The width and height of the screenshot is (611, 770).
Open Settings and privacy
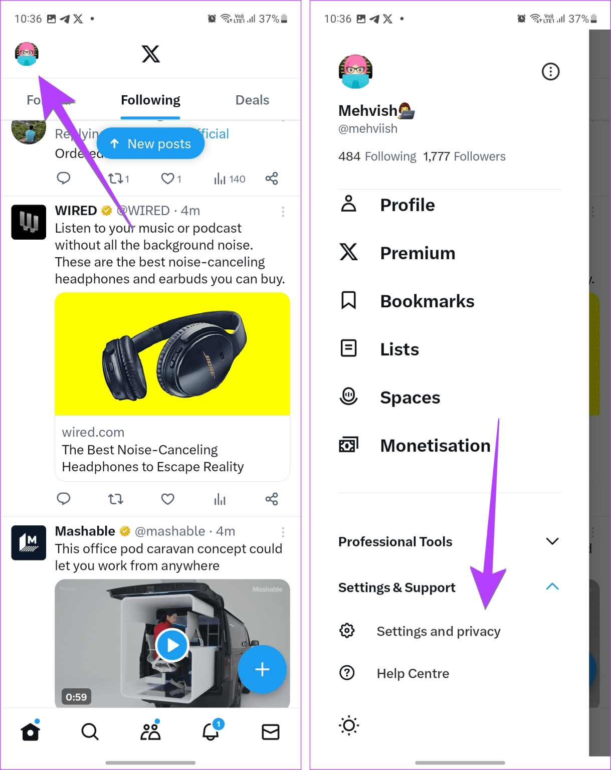pyautogui.click(x=438, y=631)
